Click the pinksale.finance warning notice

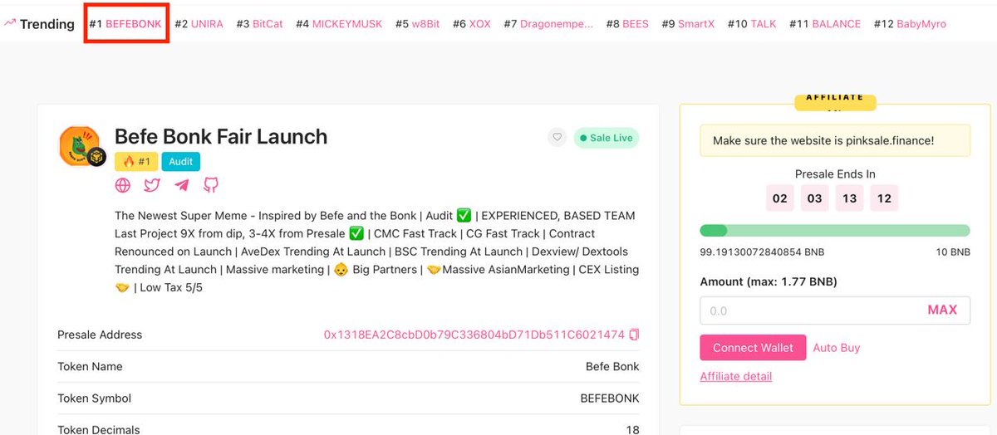point(834,140)
